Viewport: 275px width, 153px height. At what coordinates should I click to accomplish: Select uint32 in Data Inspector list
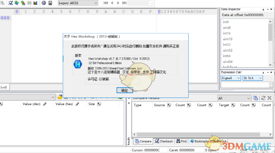click(x=228, y=50)
